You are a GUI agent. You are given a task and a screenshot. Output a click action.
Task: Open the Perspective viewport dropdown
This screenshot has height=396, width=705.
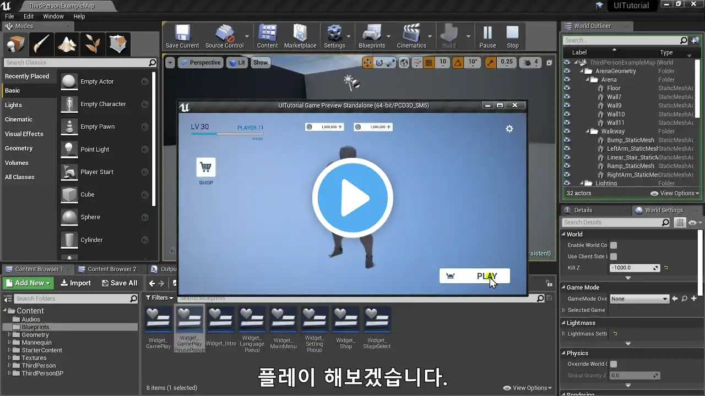pos(199,63)
